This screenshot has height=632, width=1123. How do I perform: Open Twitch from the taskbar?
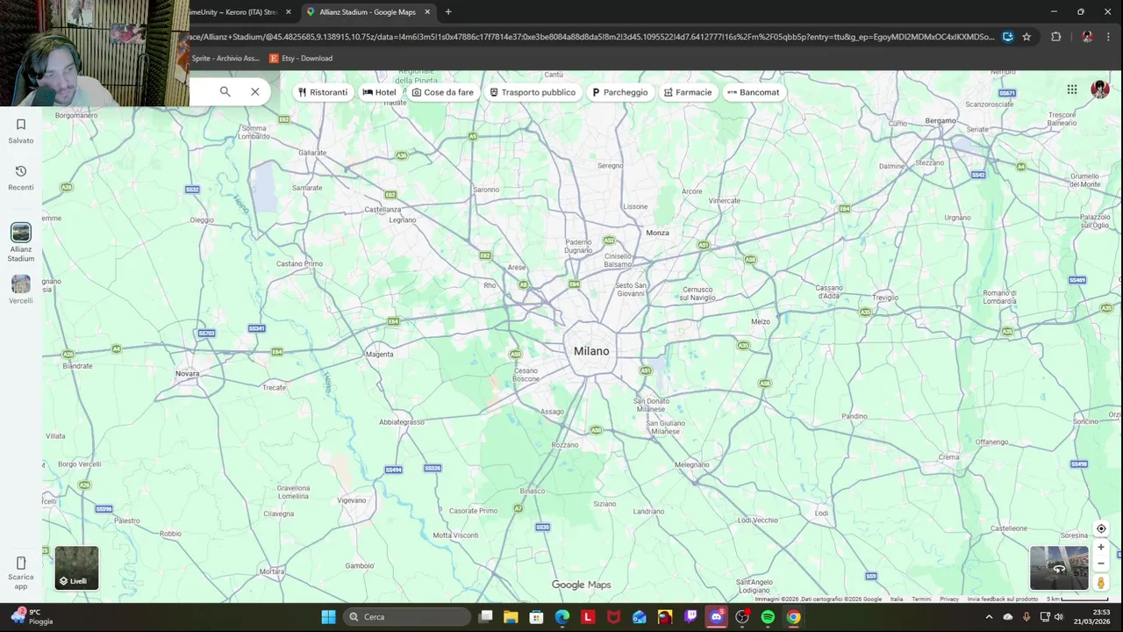tap(690, 617)
